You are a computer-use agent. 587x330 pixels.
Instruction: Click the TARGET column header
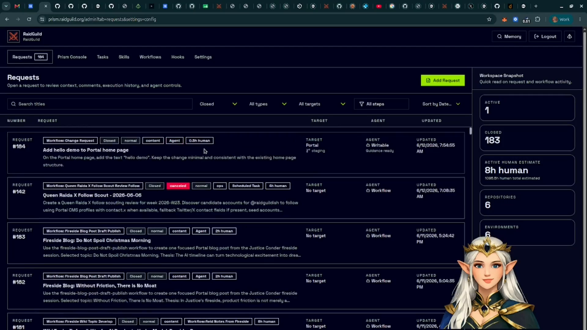point(319,121)
